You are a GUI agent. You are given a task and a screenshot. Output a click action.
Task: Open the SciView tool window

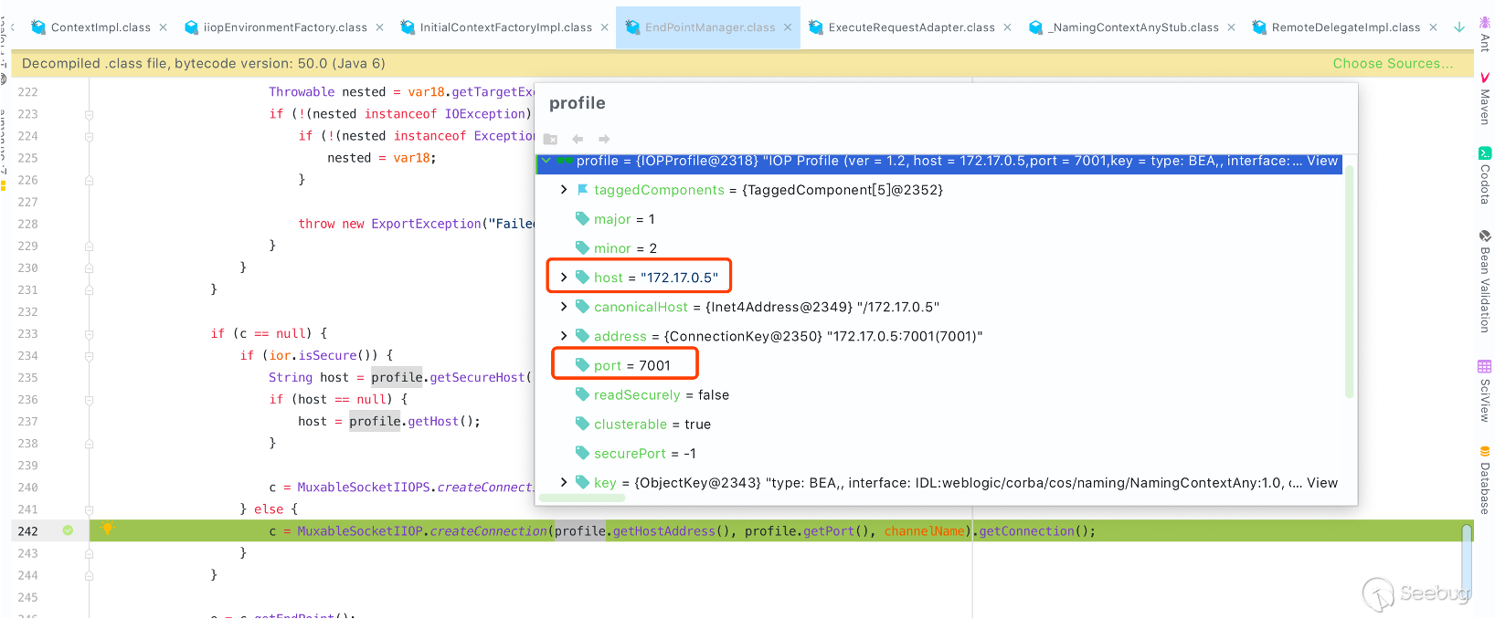coord(1484,391)
